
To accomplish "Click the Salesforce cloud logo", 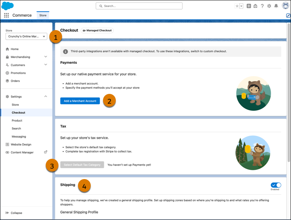I will (x=7, y=5).
